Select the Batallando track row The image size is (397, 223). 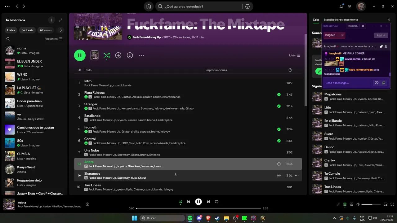click(188, 118)
